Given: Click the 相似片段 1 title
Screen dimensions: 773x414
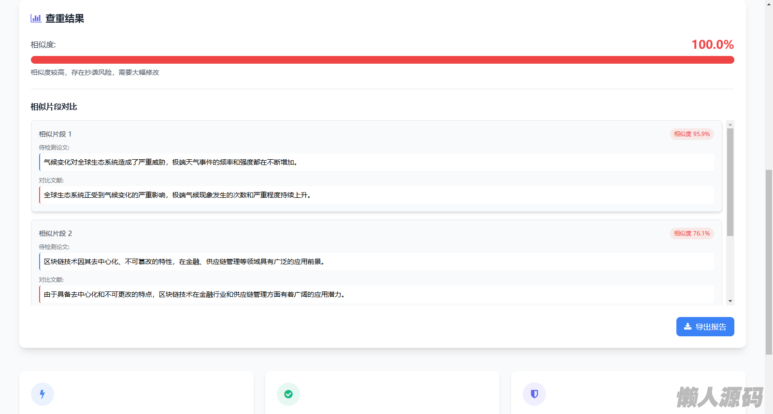Looking at the screenshot, I should coord(55,134).
